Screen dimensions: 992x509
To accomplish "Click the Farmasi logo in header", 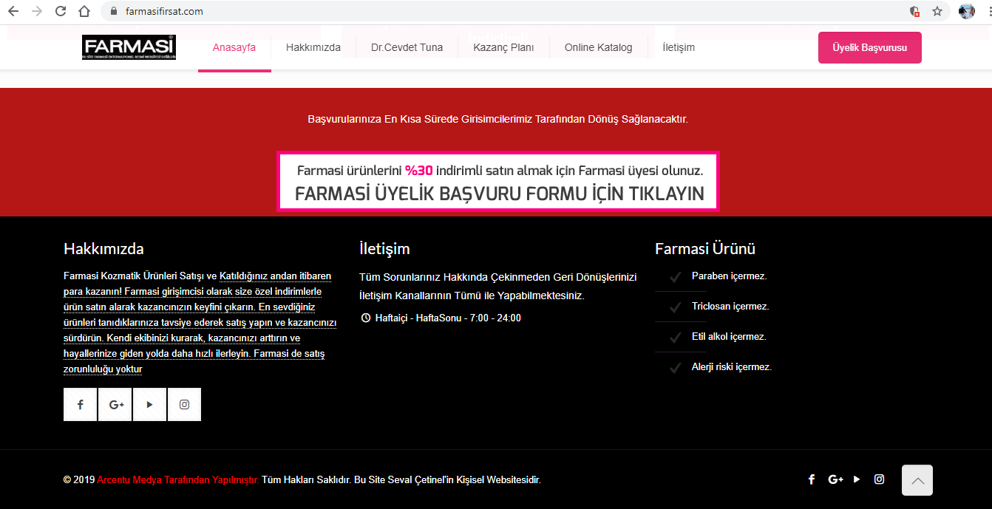I will pyautogui.click(x=129, y=47).
